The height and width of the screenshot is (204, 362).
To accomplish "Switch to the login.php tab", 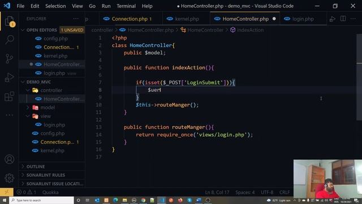I will click(303, 19).
